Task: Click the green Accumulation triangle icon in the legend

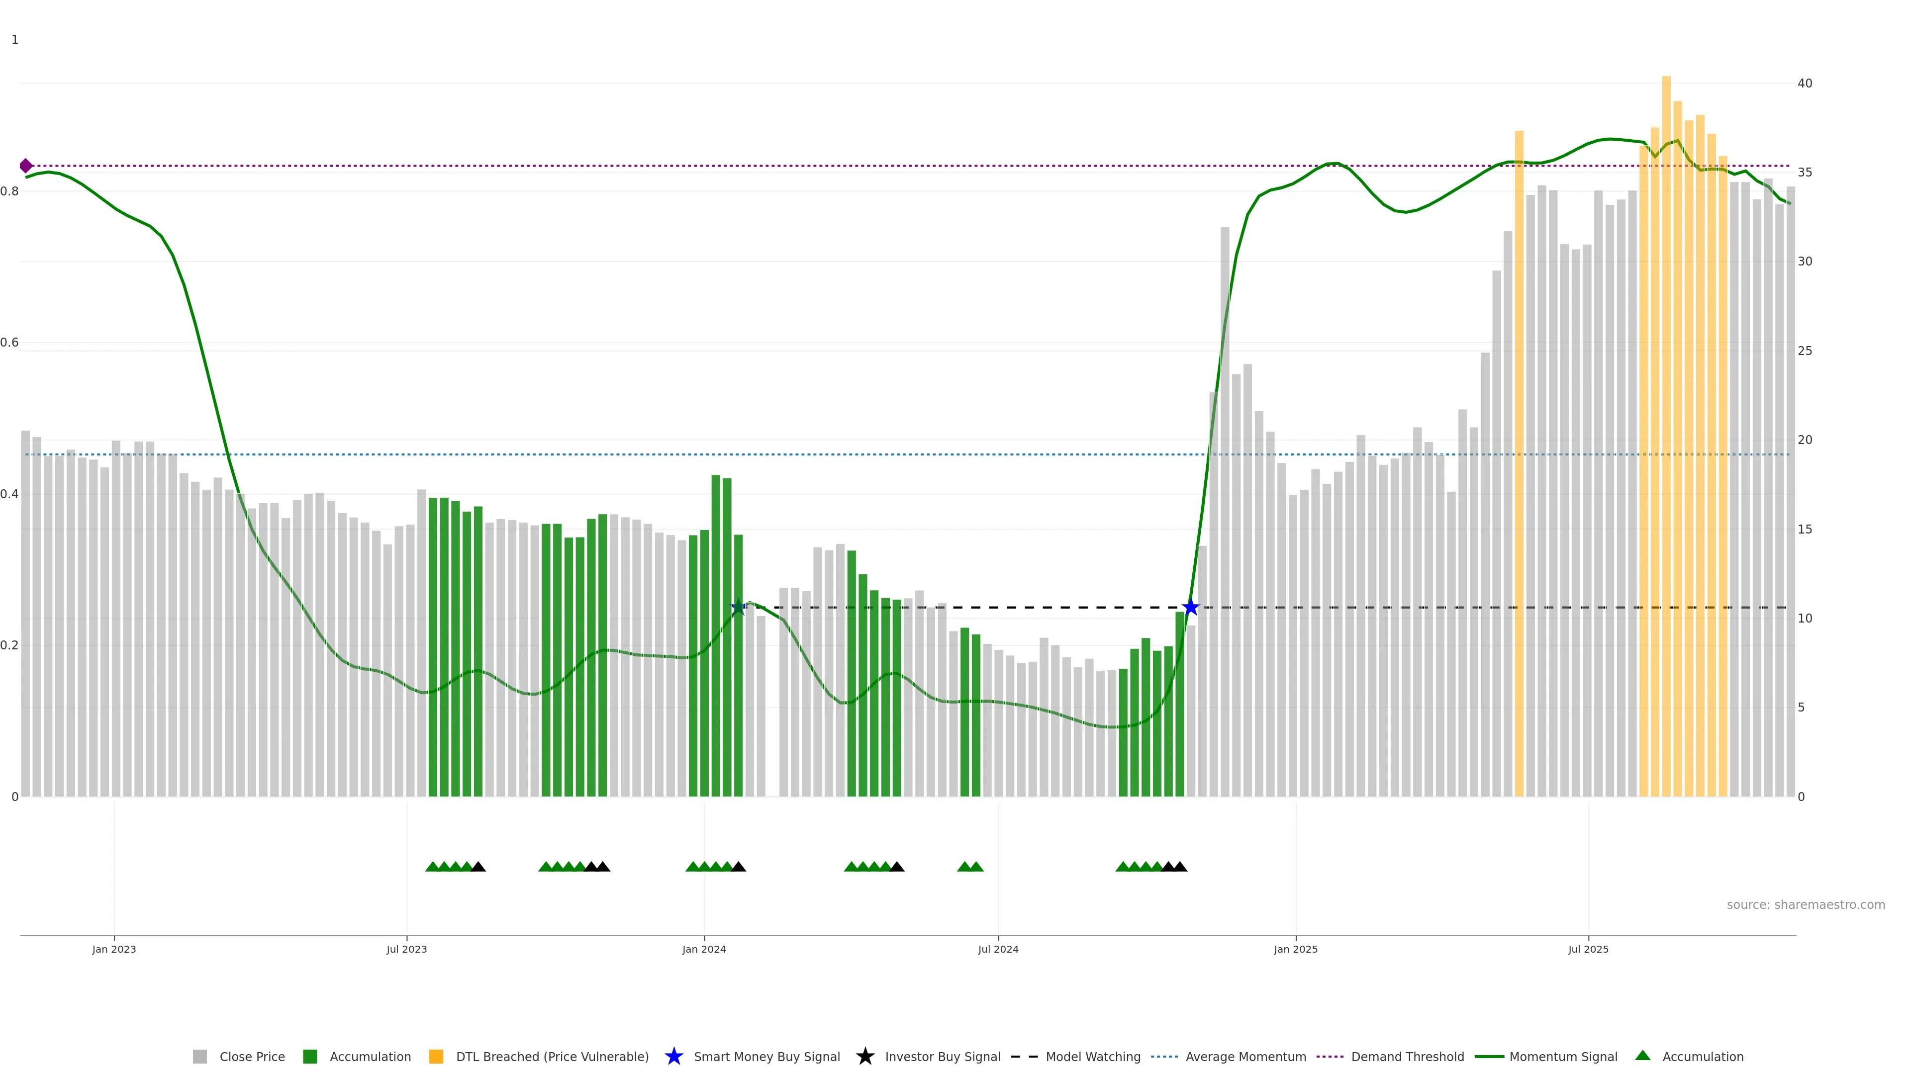Action: (1642, 1056)
